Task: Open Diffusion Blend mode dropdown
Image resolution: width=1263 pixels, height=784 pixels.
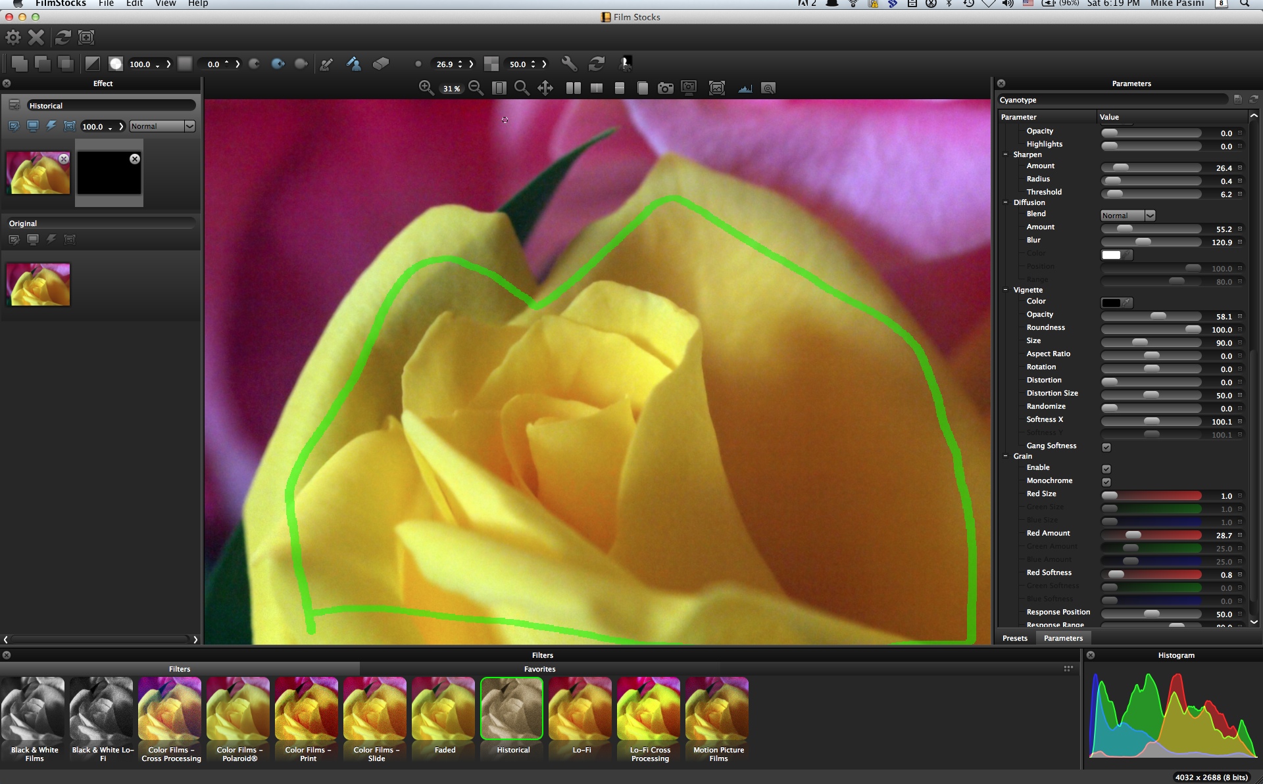Action: 1128,216
